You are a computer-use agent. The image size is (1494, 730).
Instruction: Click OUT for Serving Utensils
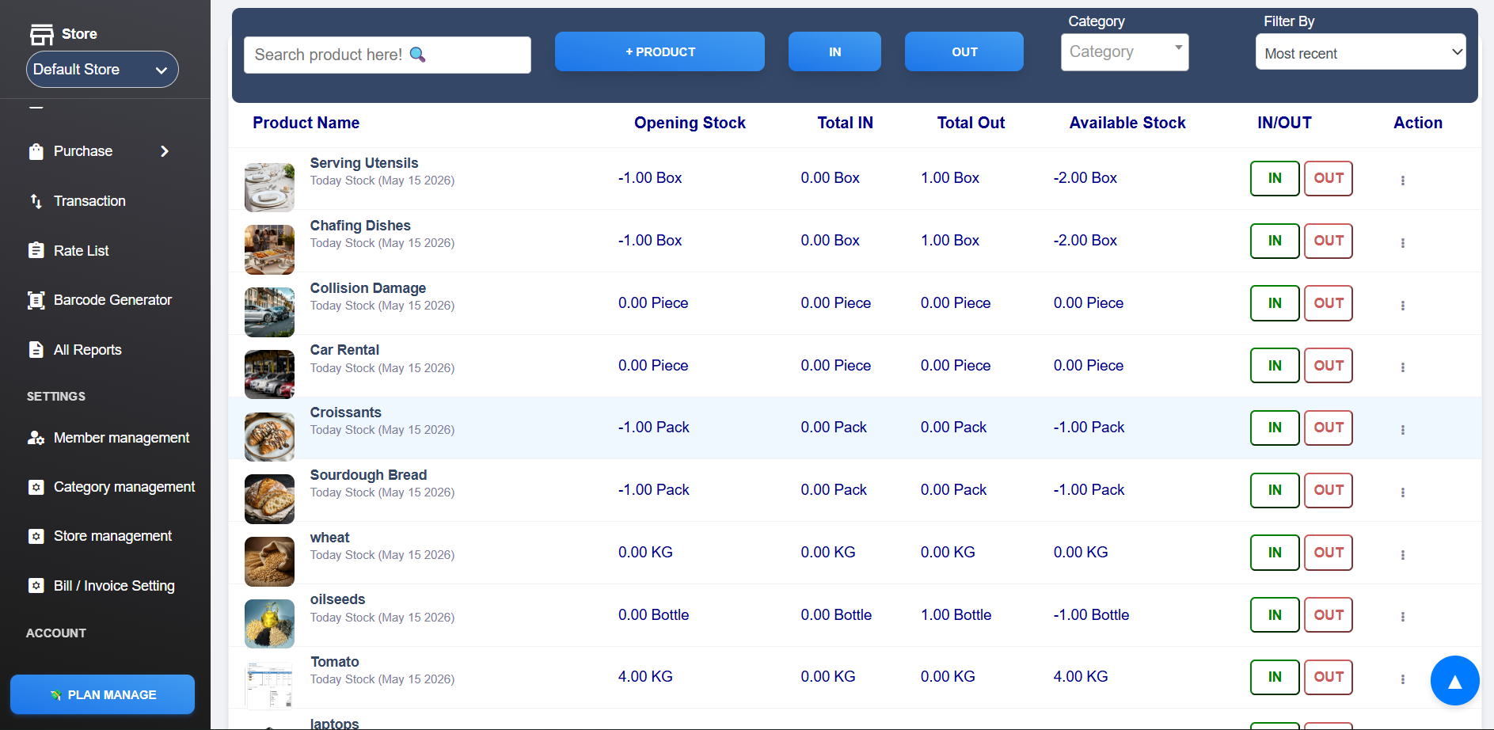click(x=1329, y=178)
